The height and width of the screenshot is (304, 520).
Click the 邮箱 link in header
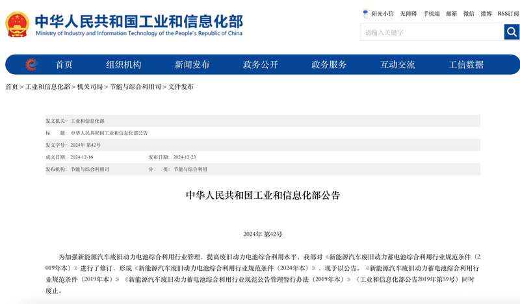[452, 14]
